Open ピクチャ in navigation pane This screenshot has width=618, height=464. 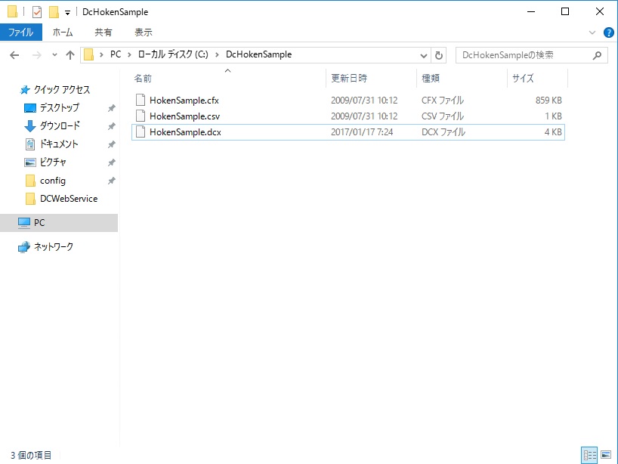(53, 162)
